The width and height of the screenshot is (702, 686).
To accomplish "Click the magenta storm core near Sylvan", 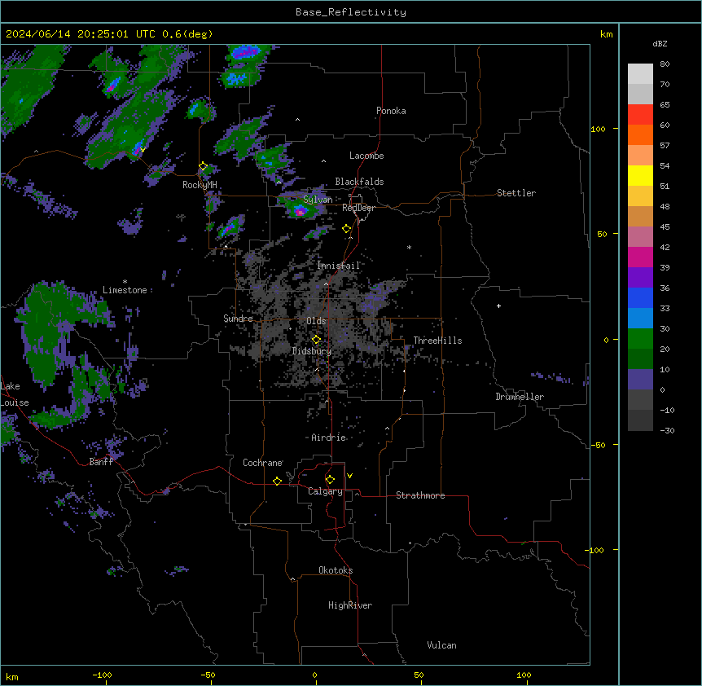I will pos(300,212).
